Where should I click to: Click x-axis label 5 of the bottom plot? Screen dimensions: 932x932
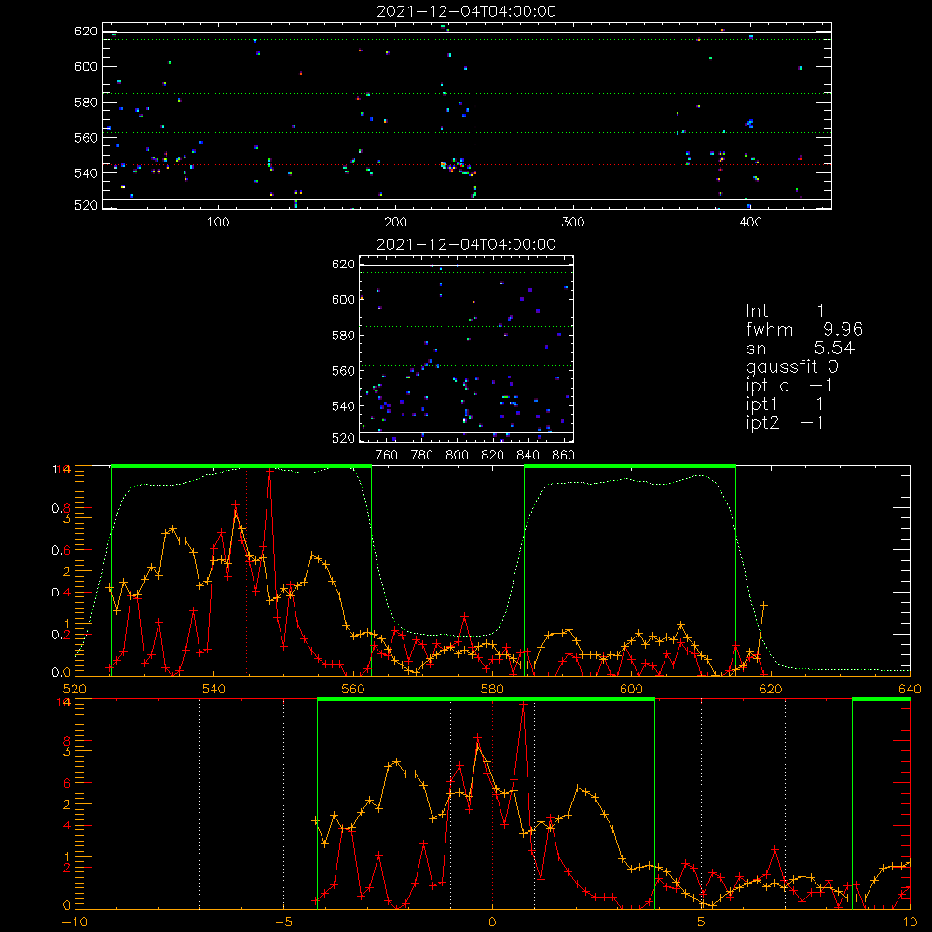(702, 922)
